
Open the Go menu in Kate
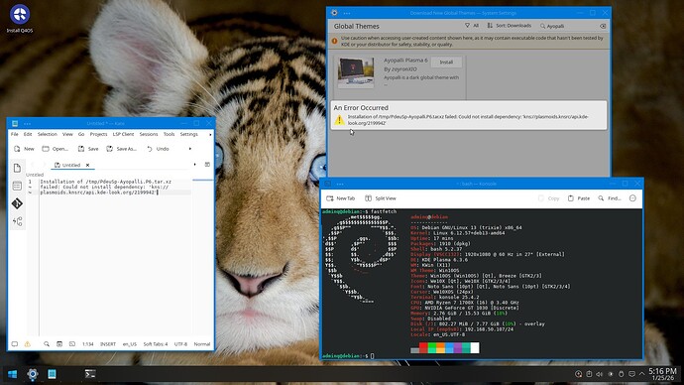81,134
